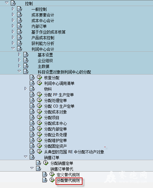Select the 核查分配 entry
Viewport: 153px width, 188px height.
(x=52, y=78)
